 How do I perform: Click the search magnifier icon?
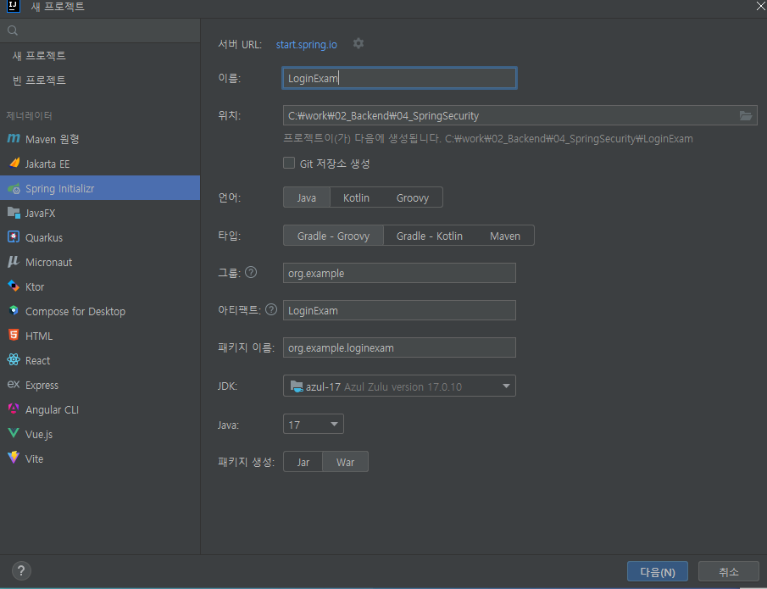pyautogui.click(x=13, y=31)
